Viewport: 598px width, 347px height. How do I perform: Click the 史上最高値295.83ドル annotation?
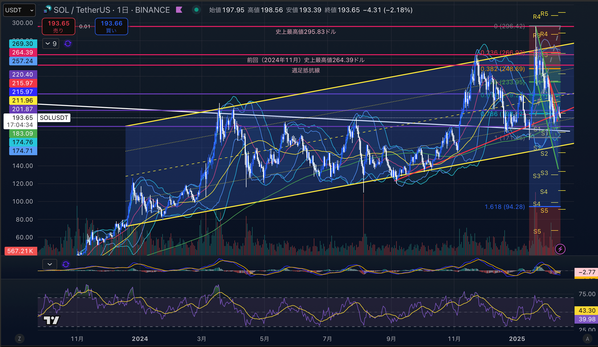point(306,32)
